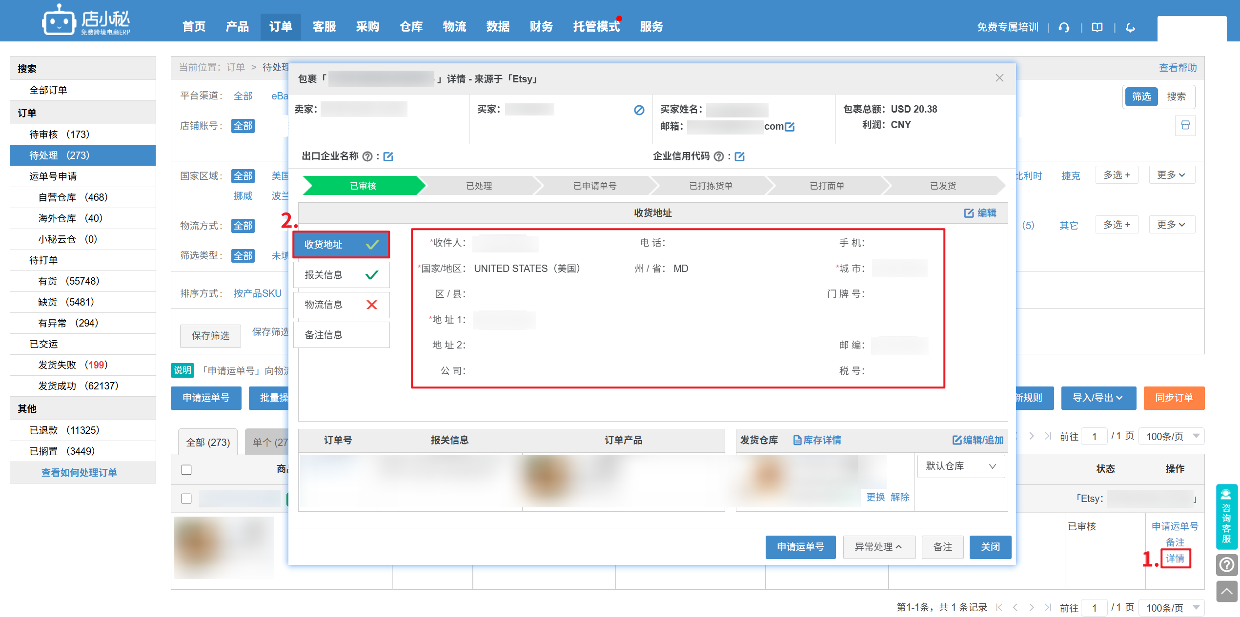Image resolution: width=1240 pixels, height=617 pixels.
Task: Edit buyer email pencil icon
Action: click(x=790, y=127)
